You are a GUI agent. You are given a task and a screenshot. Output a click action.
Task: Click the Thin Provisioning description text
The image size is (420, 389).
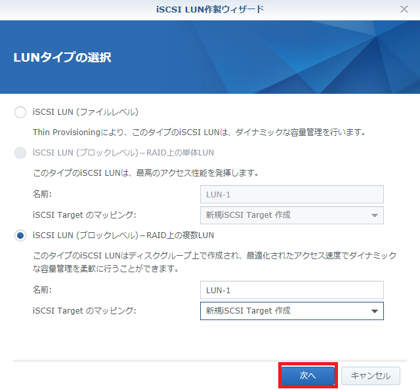click(198, 133)
